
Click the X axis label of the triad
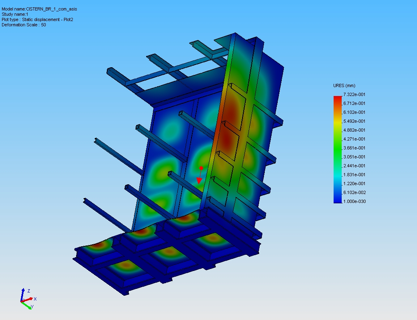point(35,299)
